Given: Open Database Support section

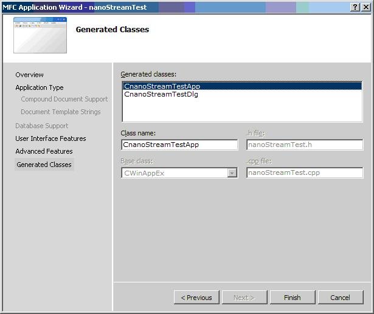Looking at the screenshot, I should pos(42,126).
